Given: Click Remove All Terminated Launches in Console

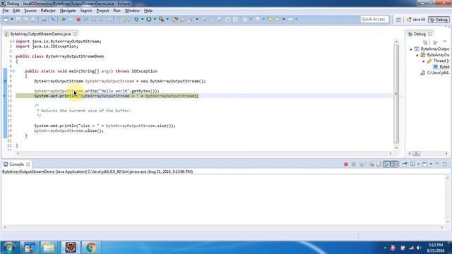Looking at the screenshot, I should [x=362, y=164].
